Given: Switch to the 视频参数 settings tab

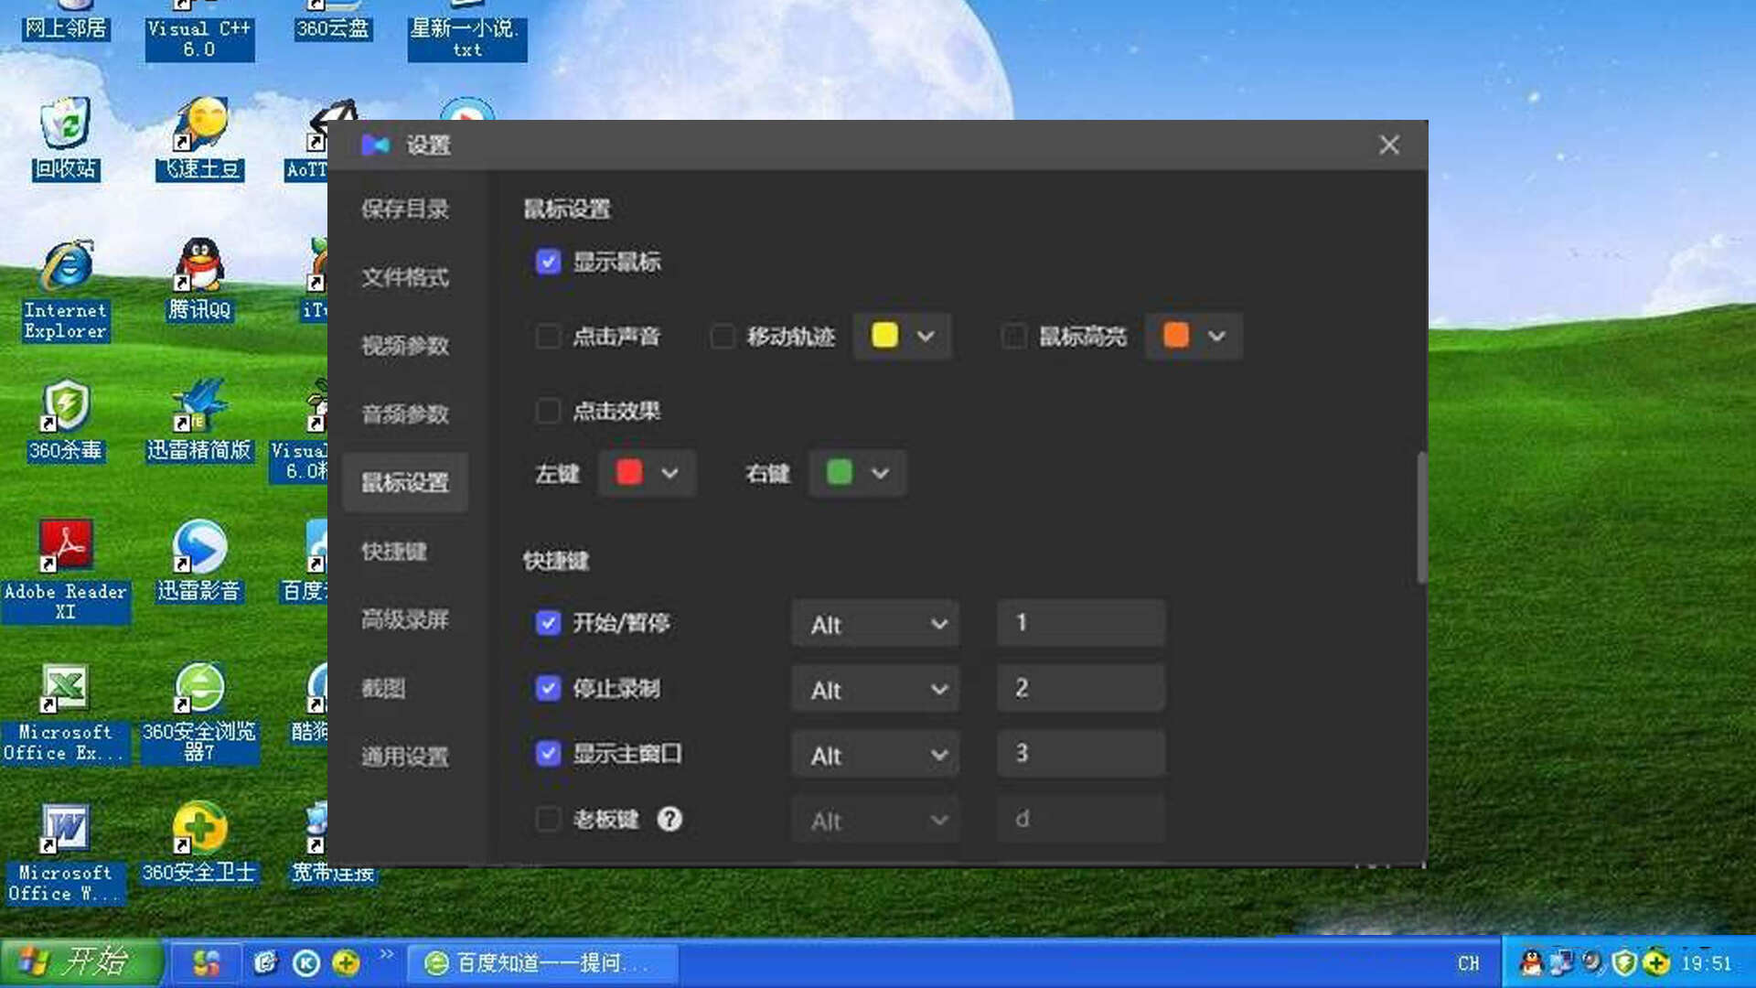Looking at the screenshot, I should 405,346.
